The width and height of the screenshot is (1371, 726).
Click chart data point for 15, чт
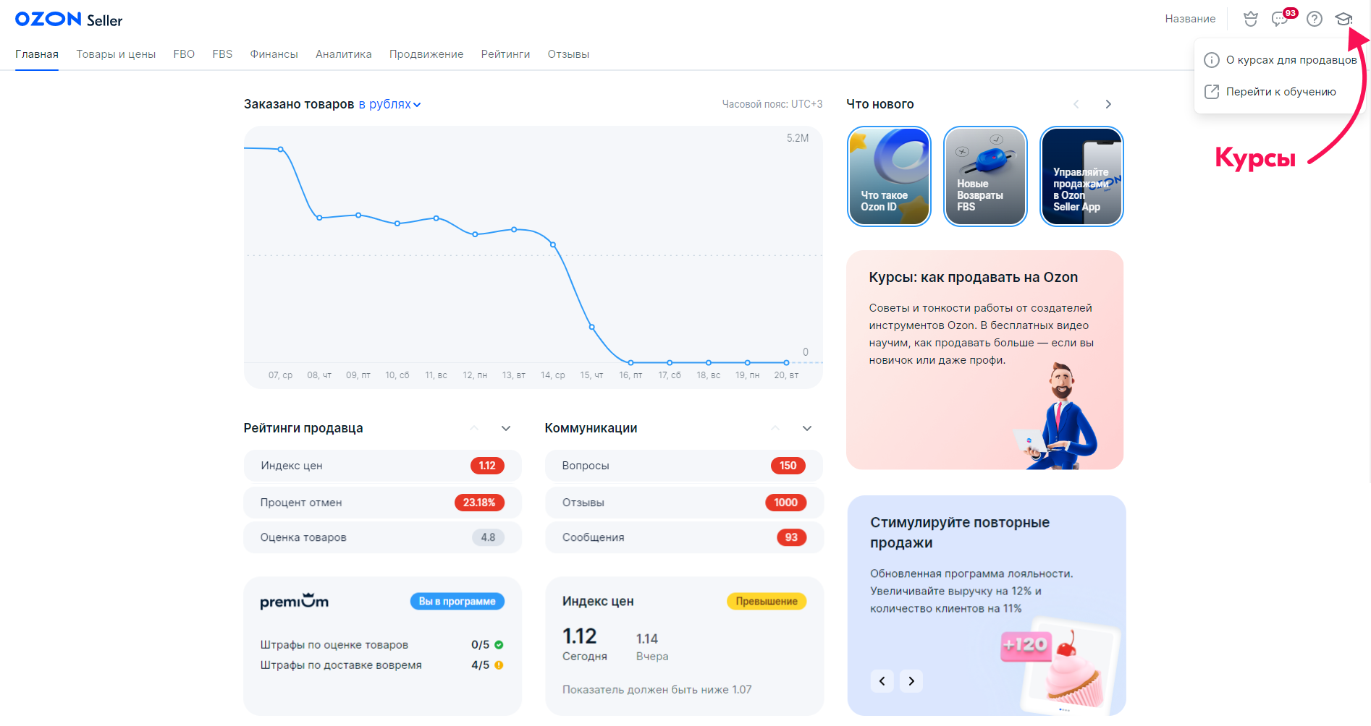[592, 328]
